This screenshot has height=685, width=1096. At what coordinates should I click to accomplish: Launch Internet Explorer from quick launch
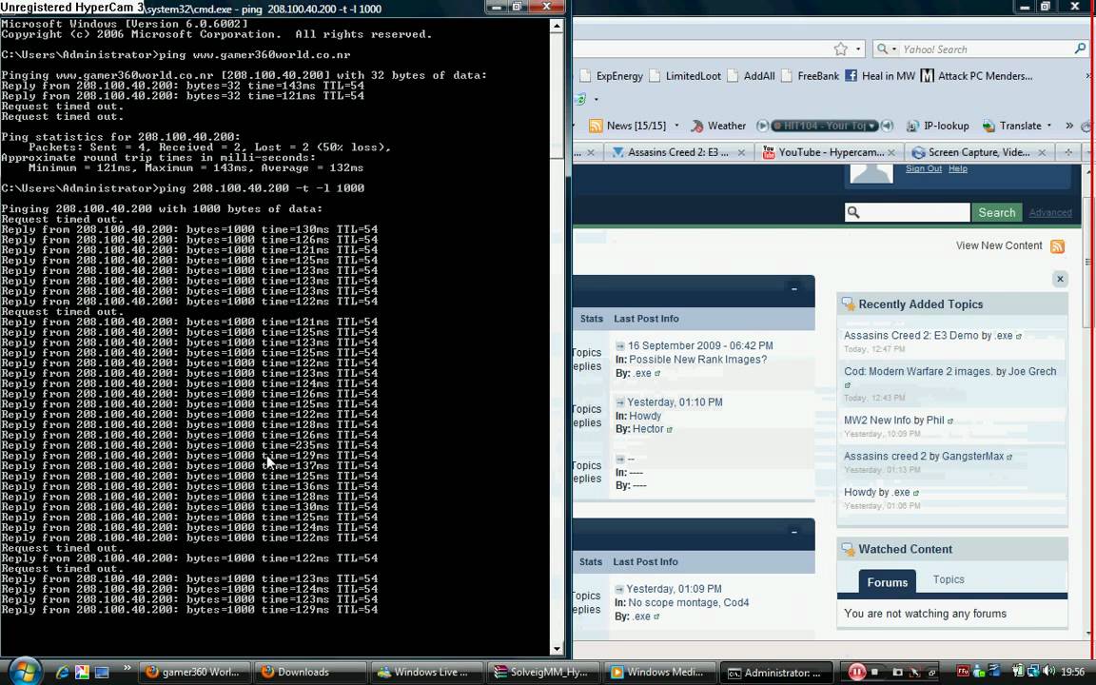point(62,673)
